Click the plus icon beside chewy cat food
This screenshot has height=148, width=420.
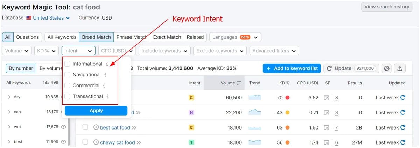click(96, 142)
